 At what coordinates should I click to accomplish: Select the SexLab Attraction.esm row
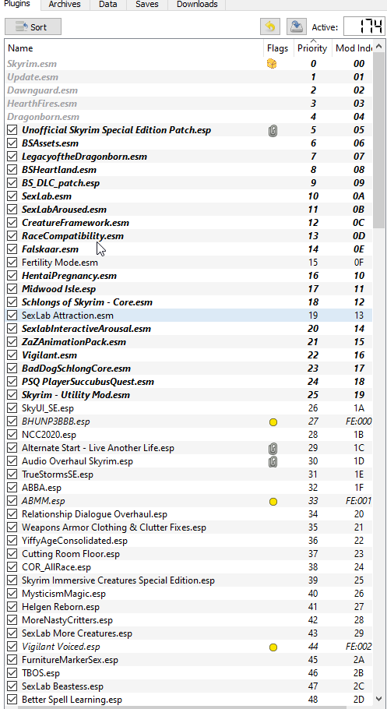tap(188, 316)
